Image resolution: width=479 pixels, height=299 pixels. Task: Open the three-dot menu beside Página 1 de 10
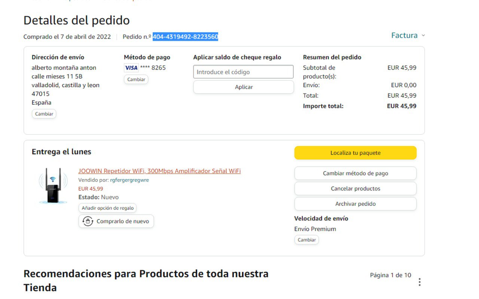(x=419, y=282)
